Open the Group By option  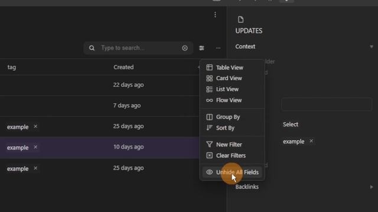click(232, 117)
